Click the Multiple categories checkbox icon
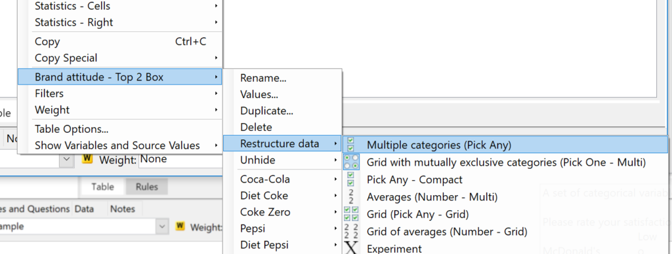672x254 pixels. [x=350, y=145]
